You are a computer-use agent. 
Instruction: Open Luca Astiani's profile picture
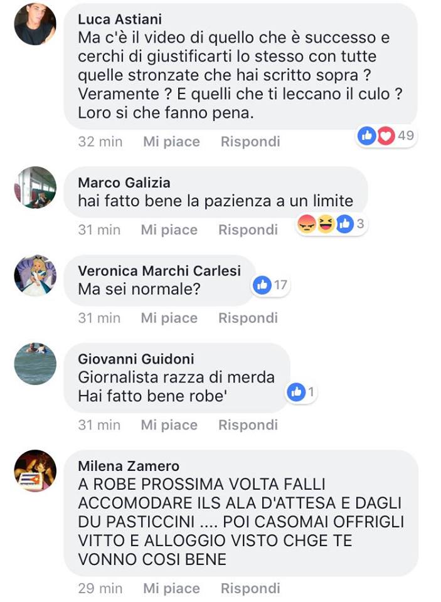click(35, 24)
